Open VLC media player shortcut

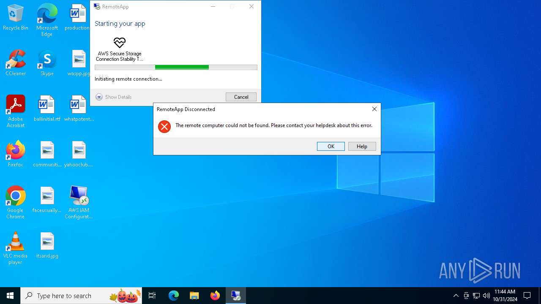click(x=16, y=248)
